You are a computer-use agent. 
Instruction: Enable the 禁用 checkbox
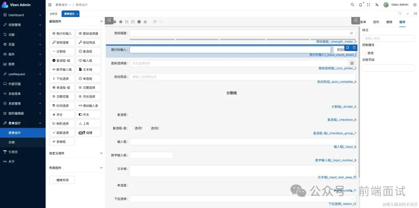364,53
